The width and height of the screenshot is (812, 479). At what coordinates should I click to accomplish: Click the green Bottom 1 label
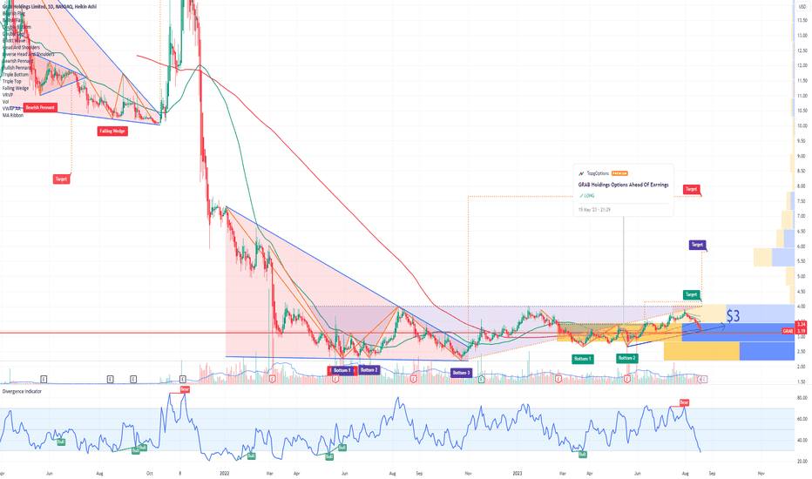[x=582, y=358]
